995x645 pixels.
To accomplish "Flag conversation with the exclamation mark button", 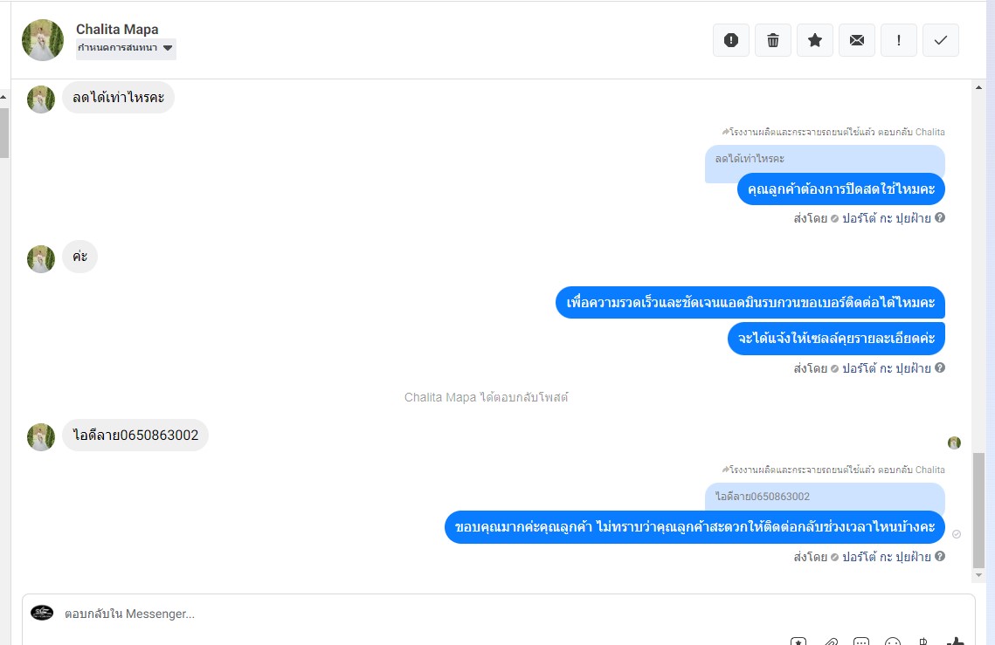I will 899,40.
